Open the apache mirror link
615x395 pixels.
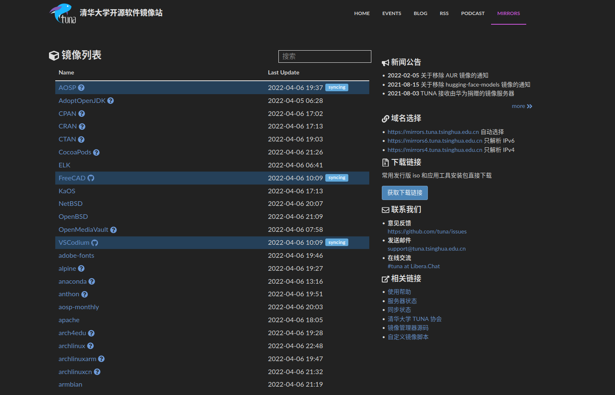coord(69,320)
